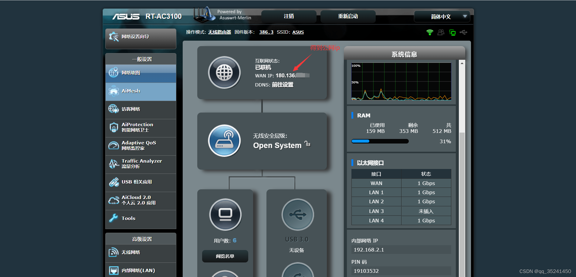
Task: Open 网络设置向导 setup wizard
Action: point(141,39)
